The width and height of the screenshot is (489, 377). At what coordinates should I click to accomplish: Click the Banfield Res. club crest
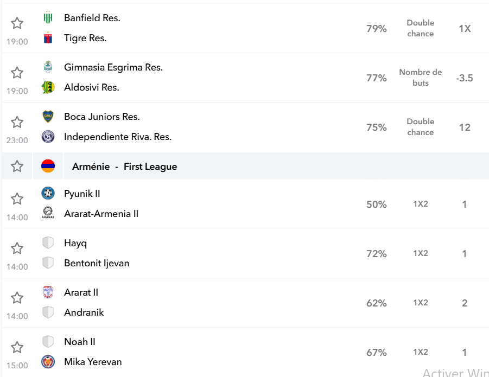pos(48,17)
